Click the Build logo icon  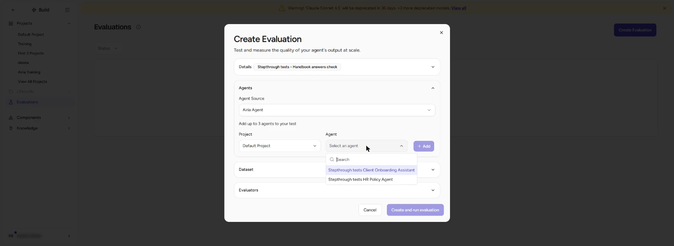[34, 10]
